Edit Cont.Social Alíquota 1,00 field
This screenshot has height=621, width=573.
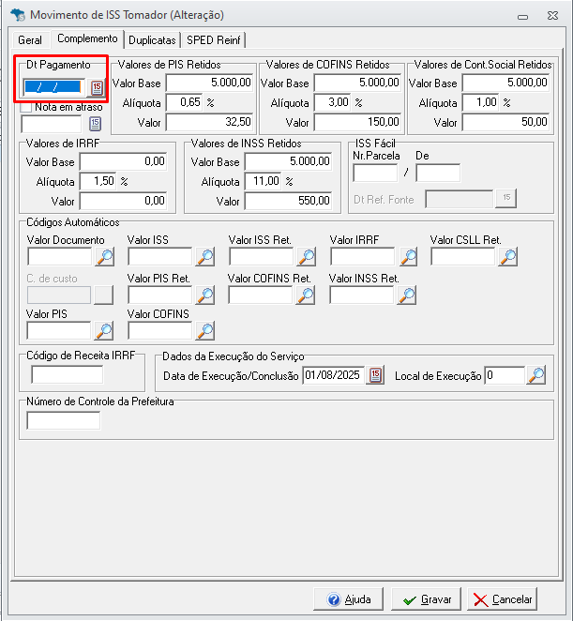481,102
